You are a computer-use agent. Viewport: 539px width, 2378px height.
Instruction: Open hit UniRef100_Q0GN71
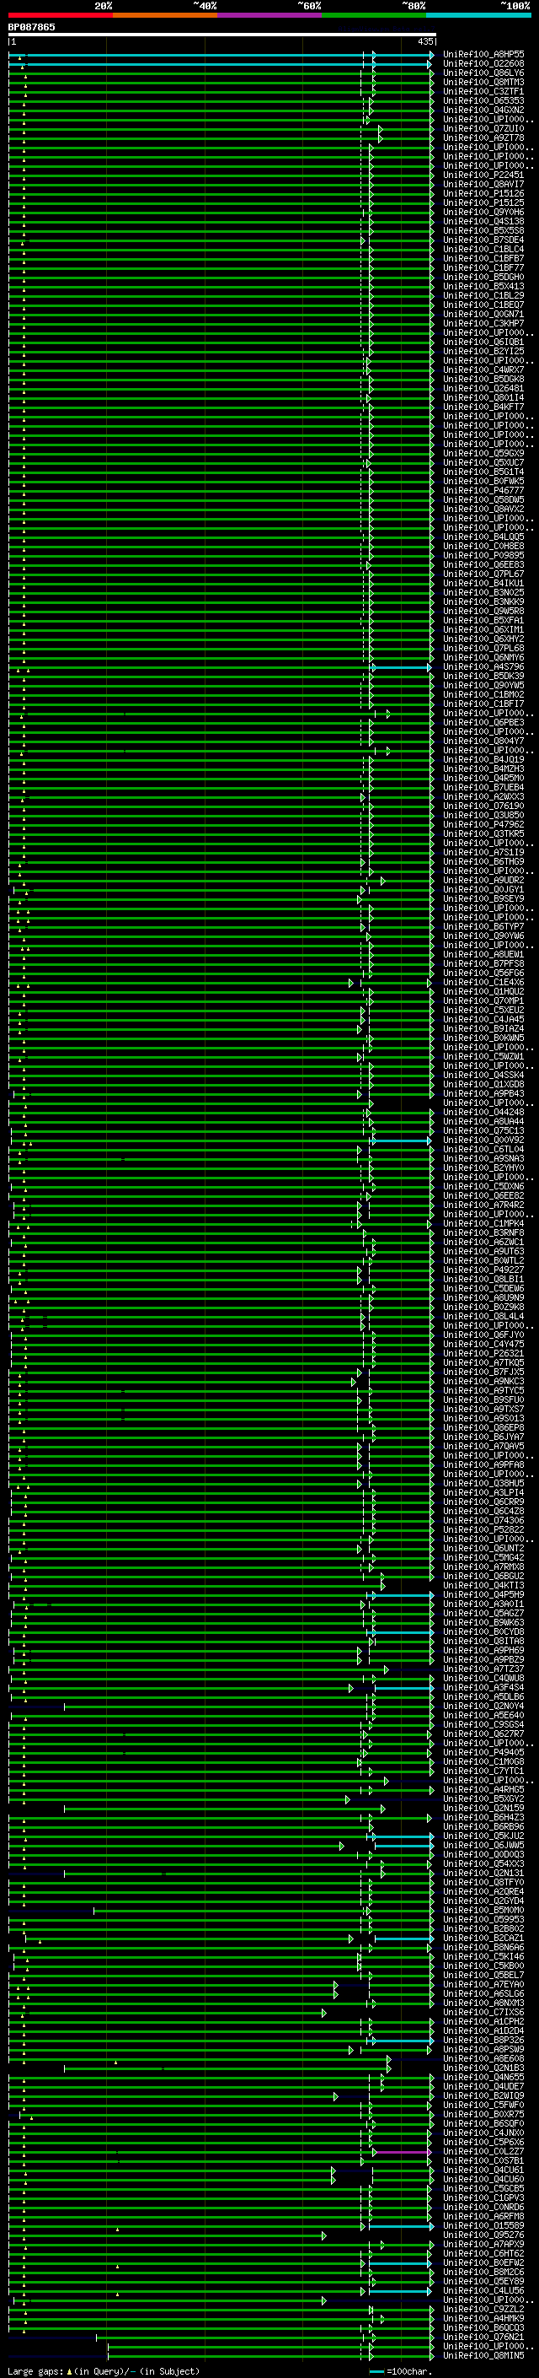[483, 314]
